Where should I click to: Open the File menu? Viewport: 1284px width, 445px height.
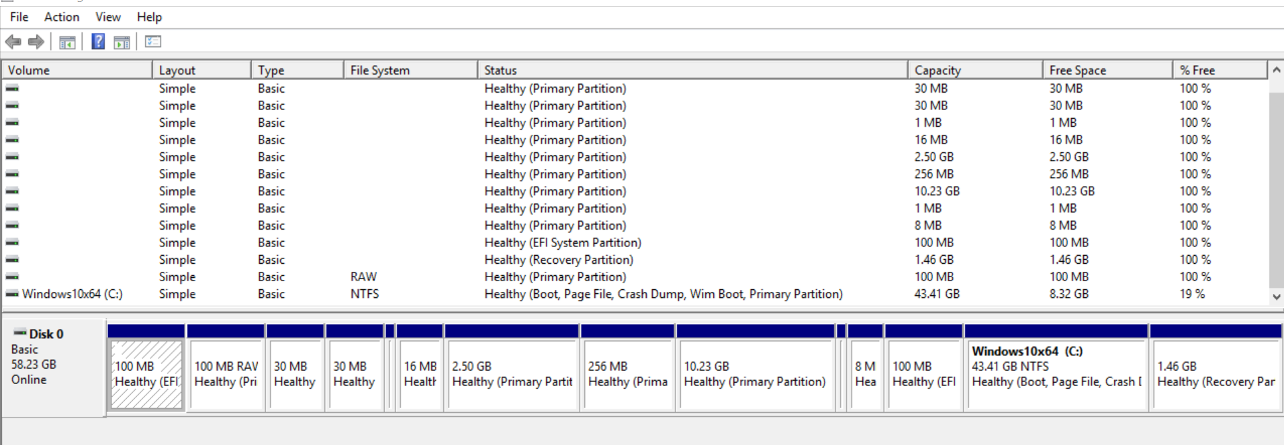pos(19,17)
